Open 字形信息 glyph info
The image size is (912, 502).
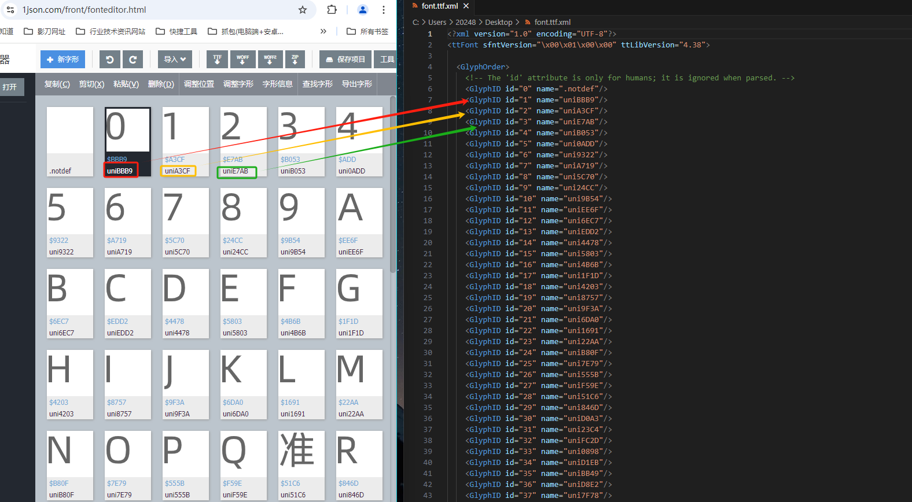point(278,84)
